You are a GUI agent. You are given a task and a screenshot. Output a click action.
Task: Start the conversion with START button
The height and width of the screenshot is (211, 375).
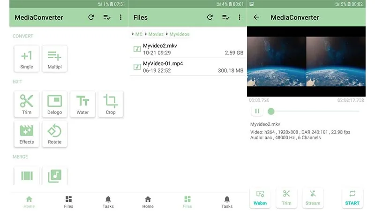(x=352, y=198)
